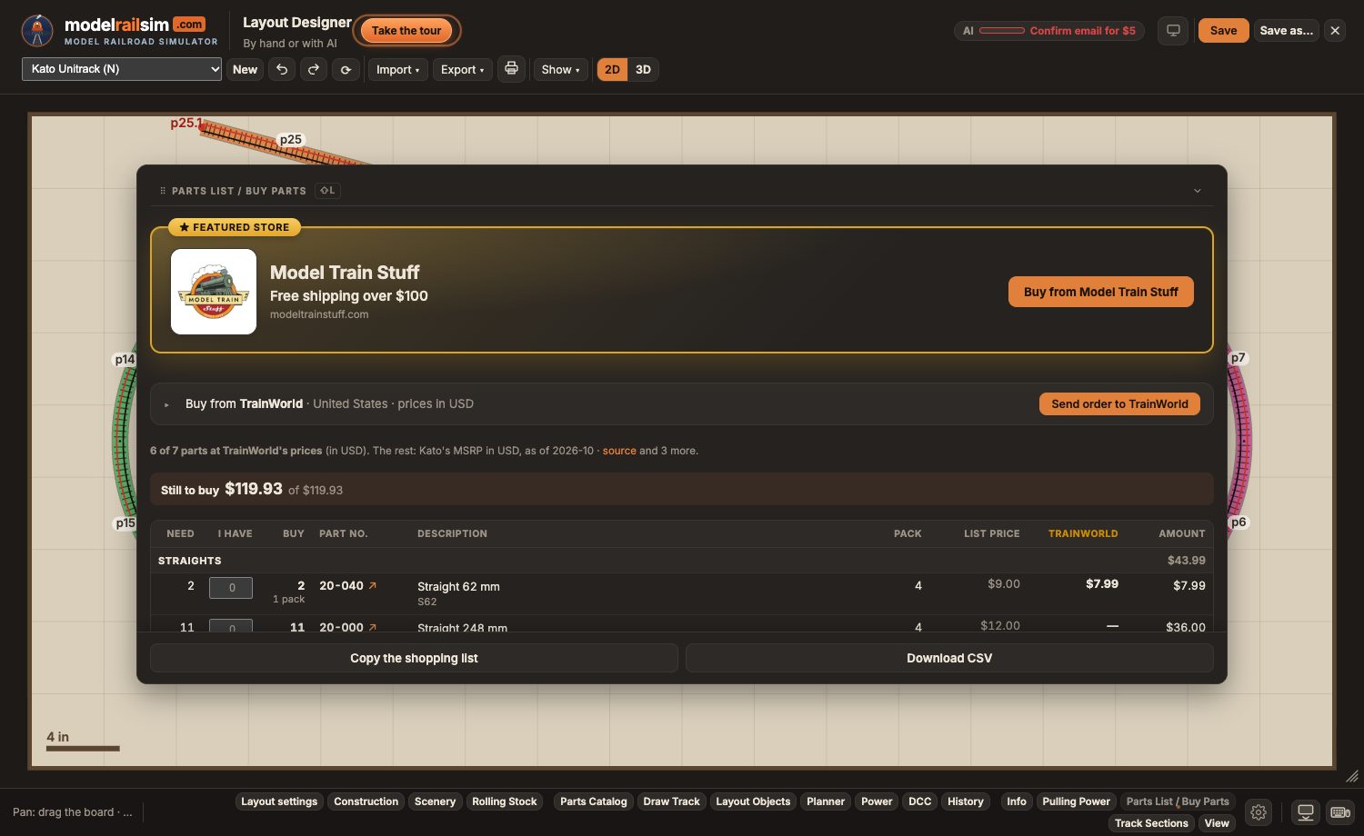Image resolution: width=1364 pixels, height=836 pixels.
Task: Close the designer with the X button
Action: 1335,30
